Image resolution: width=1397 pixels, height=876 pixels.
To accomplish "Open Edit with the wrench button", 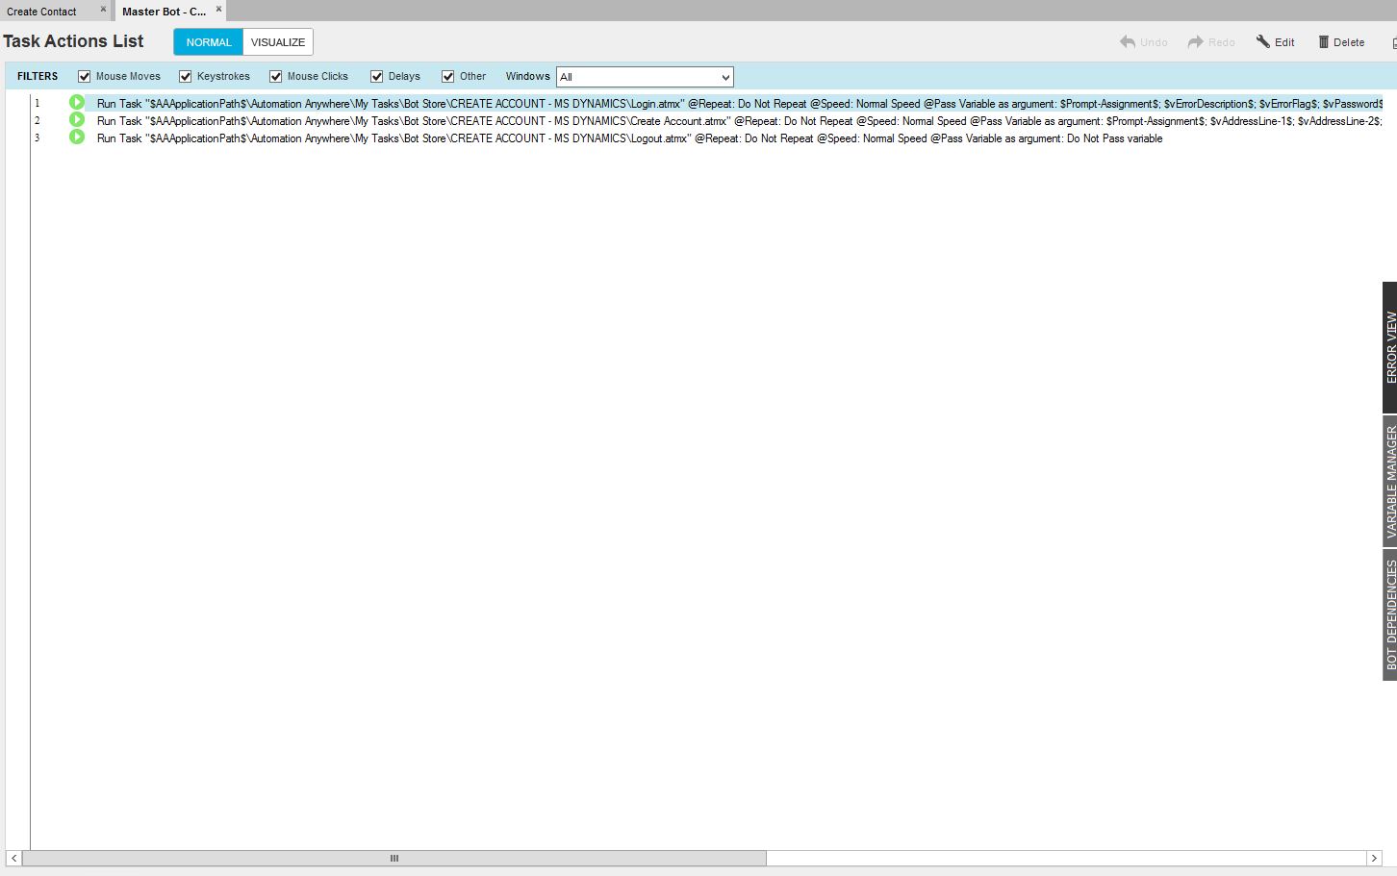I will (1275, 42).
